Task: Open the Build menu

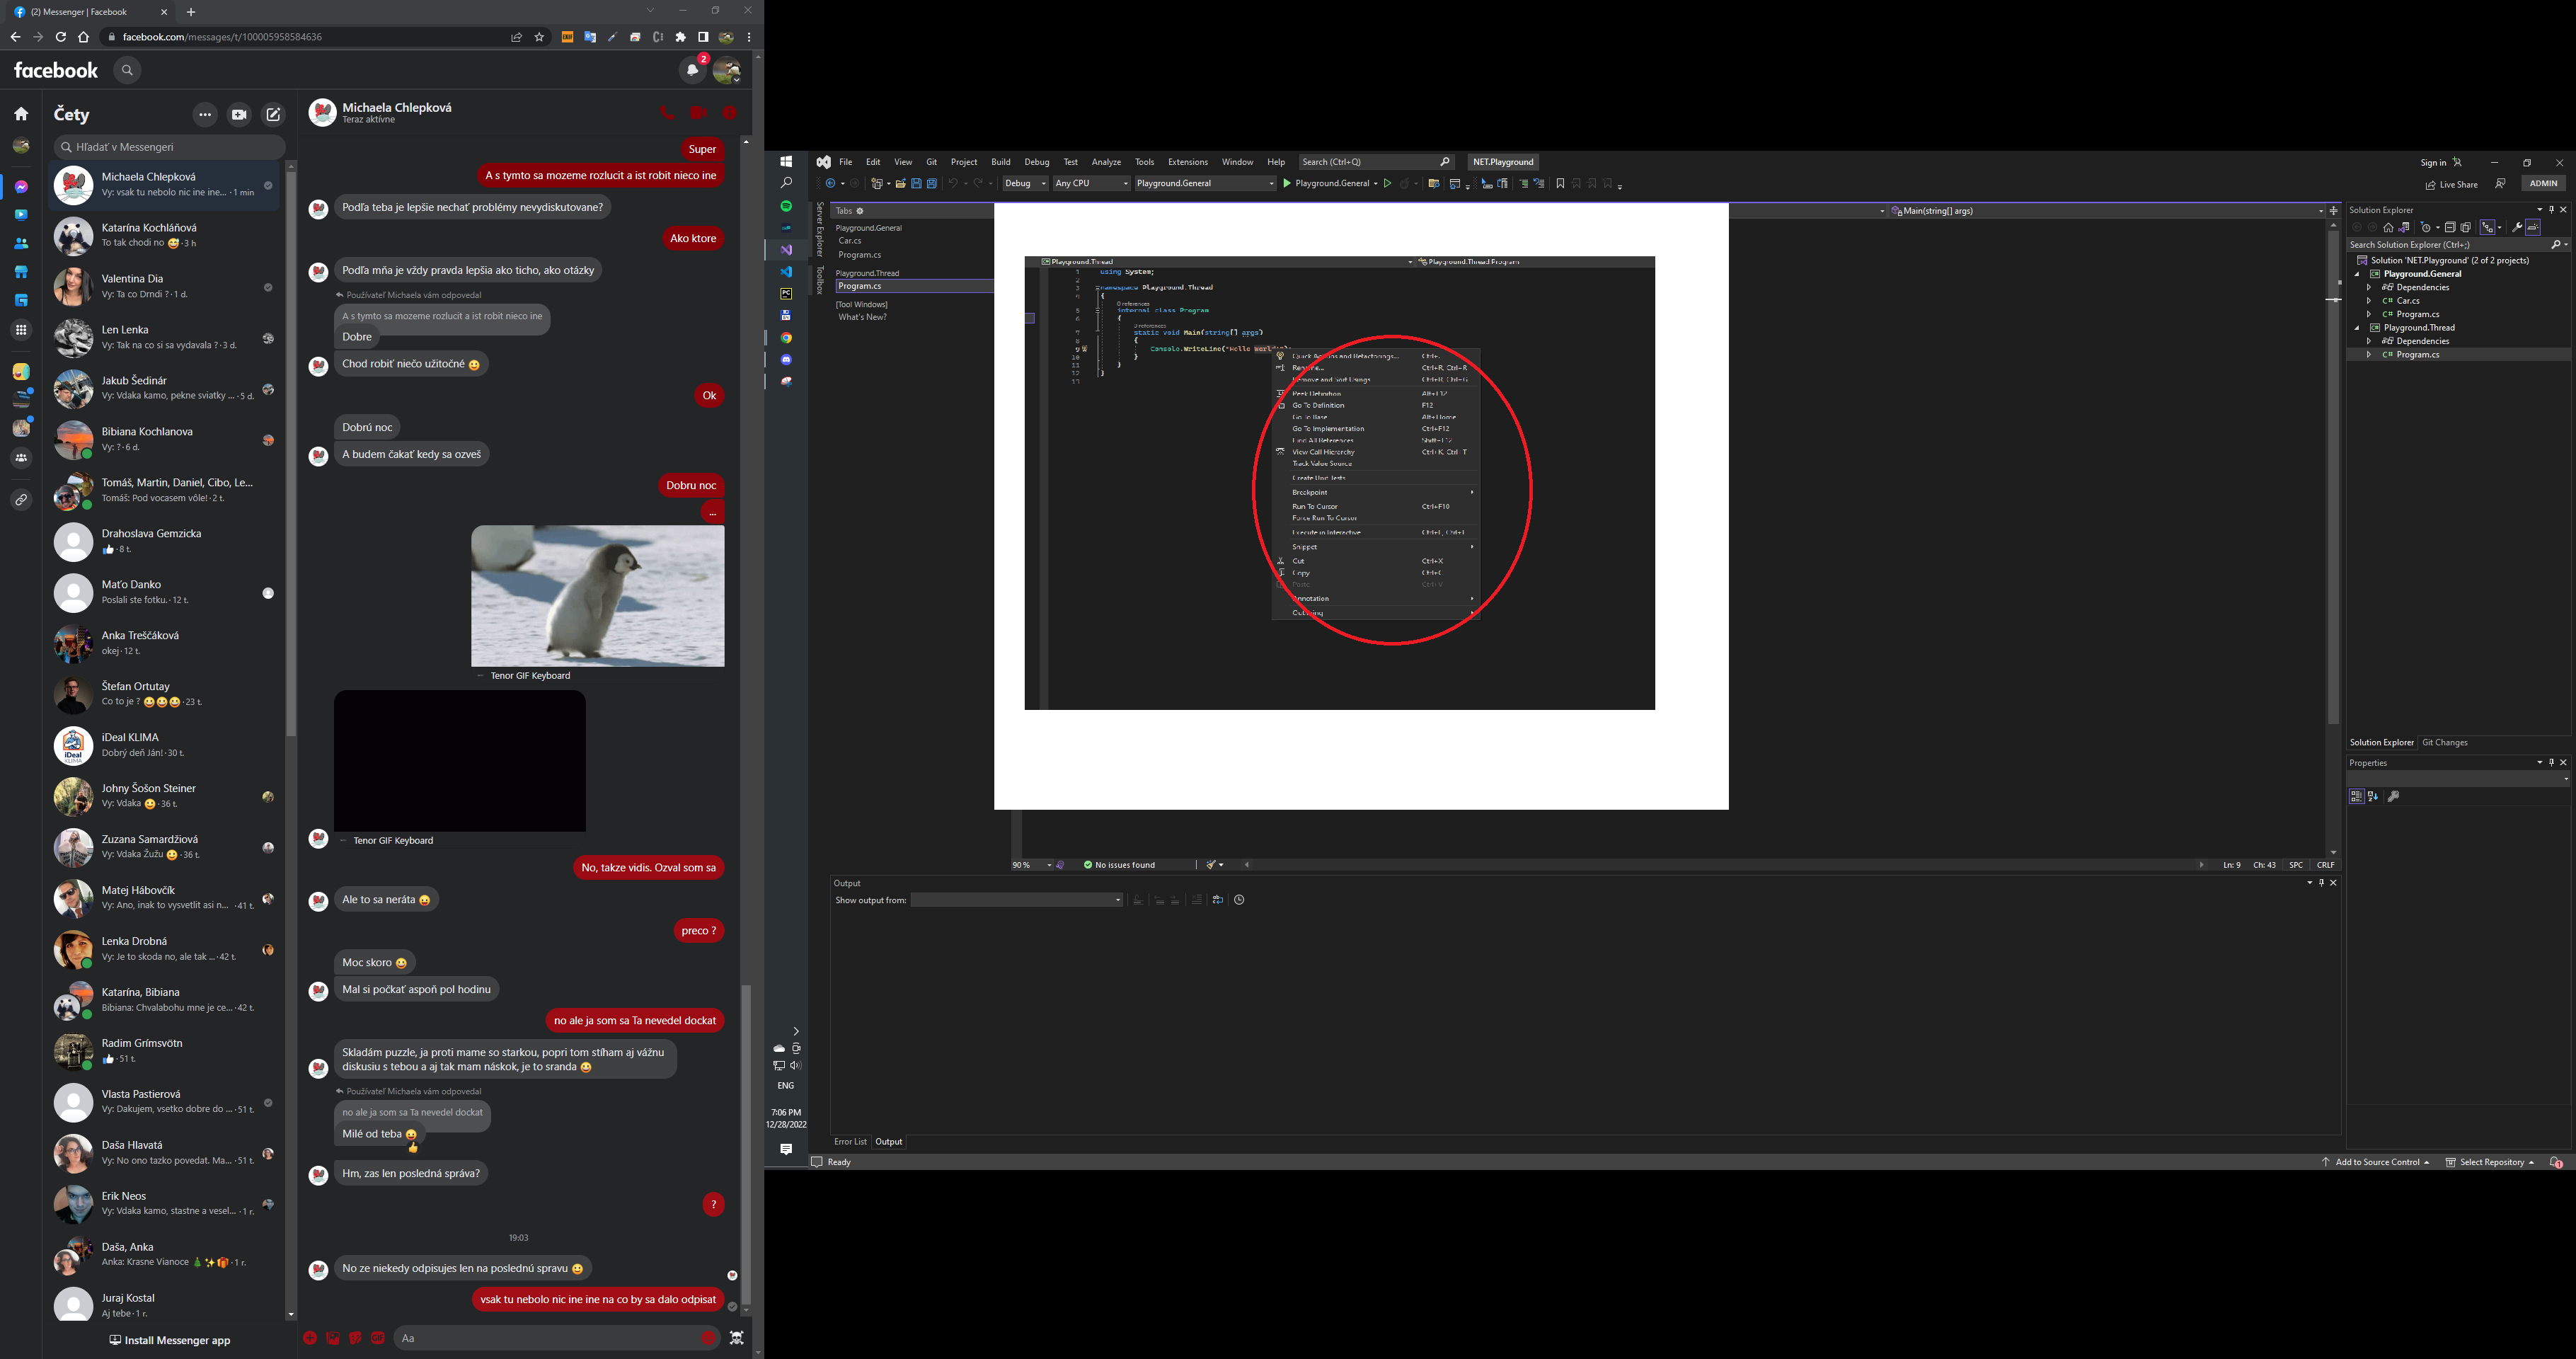Action: (x=1000, y=162)
